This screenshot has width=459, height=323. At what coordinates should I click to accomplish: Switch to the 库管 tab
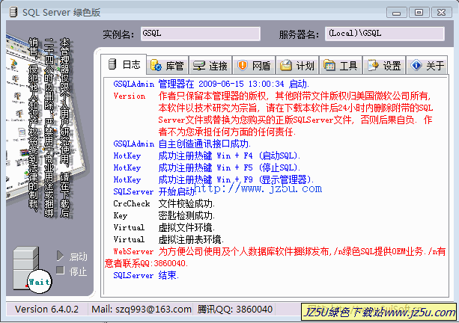(x=168, y=66)
